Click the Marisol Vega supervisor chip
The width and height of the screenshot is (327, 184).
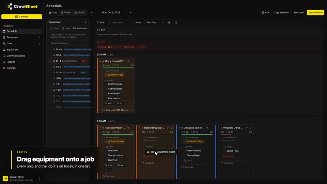click(x=114, y=75)
